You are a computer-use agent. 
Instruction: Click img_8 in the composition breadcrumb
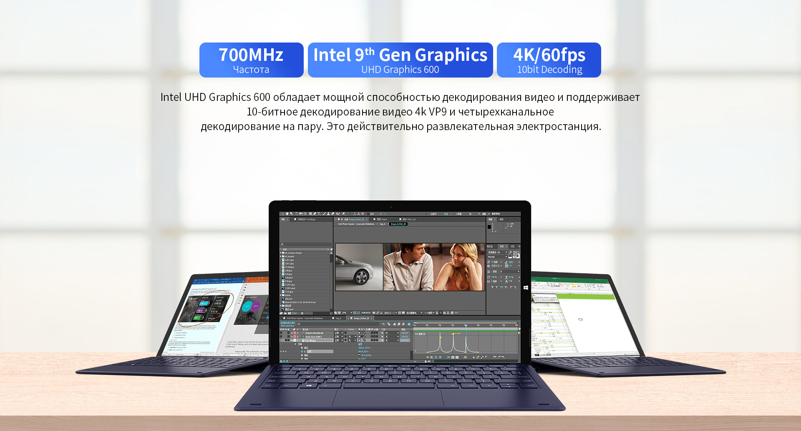383,224
